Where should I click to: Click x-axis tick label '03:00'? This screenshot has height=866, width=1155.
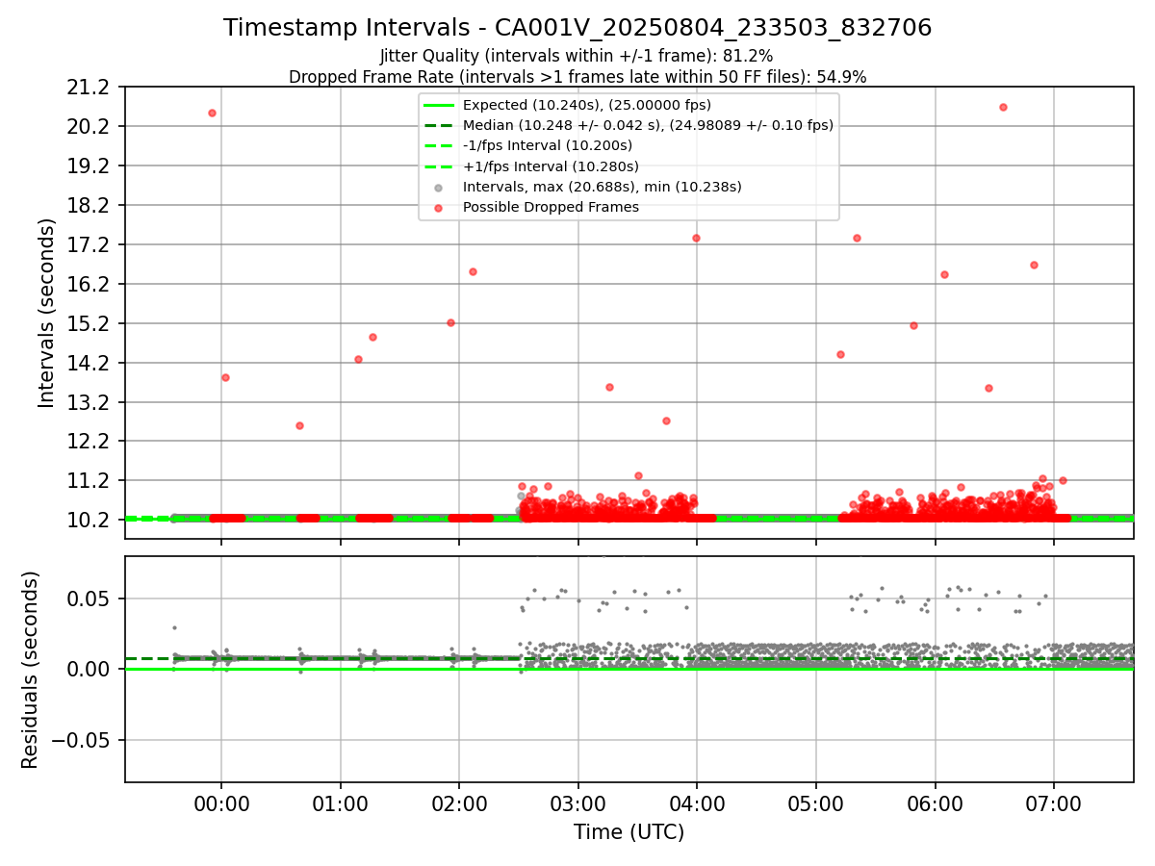[x=578, y=802]
